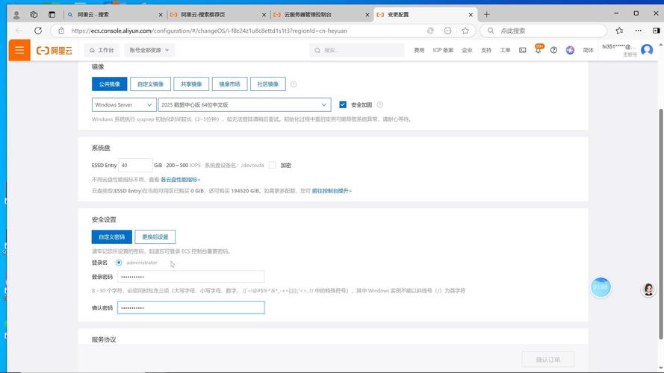Click the 点此搜索 browser search box
Screen dimensions: 664x373
544,31
